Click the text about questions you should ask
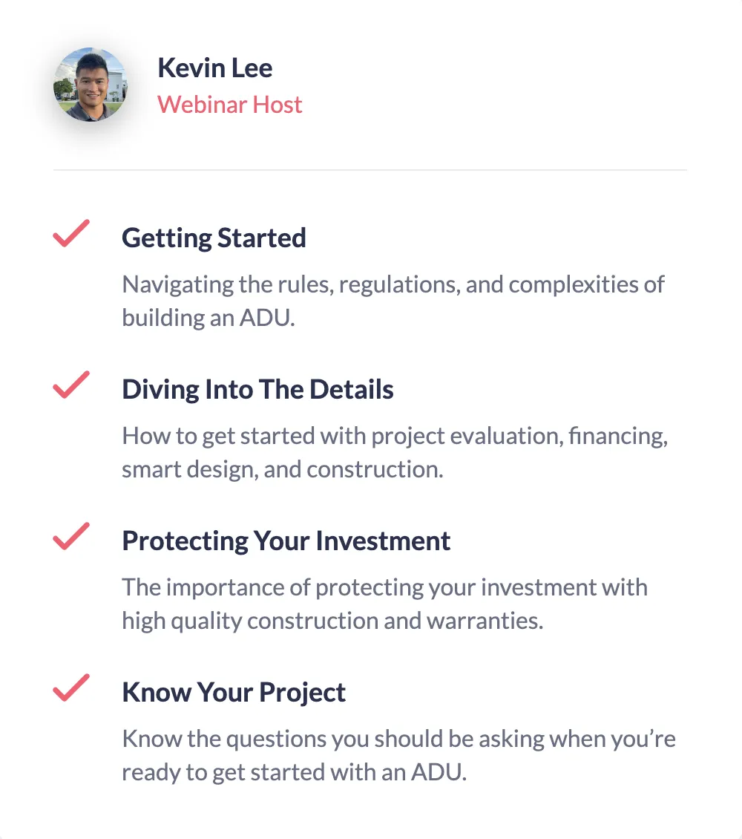 click(398, 755)
